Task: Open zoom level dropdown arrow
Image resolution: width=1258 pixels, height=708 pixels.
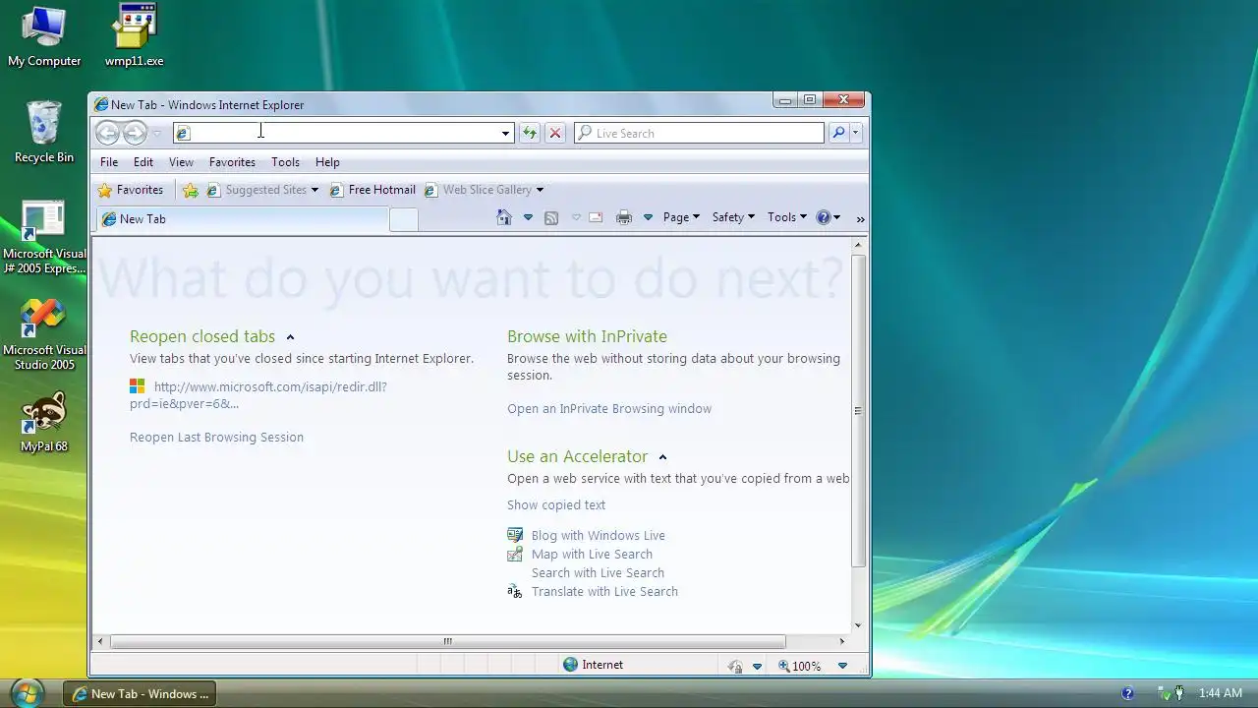Action: (x=842, y=666)
